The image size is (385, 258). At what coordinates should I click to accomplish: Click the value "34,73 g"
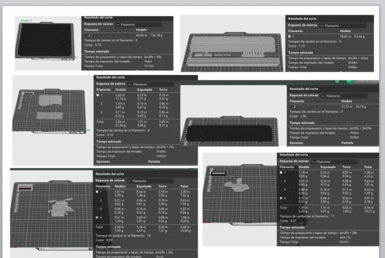pyautogui.click(x=361, y=107)
